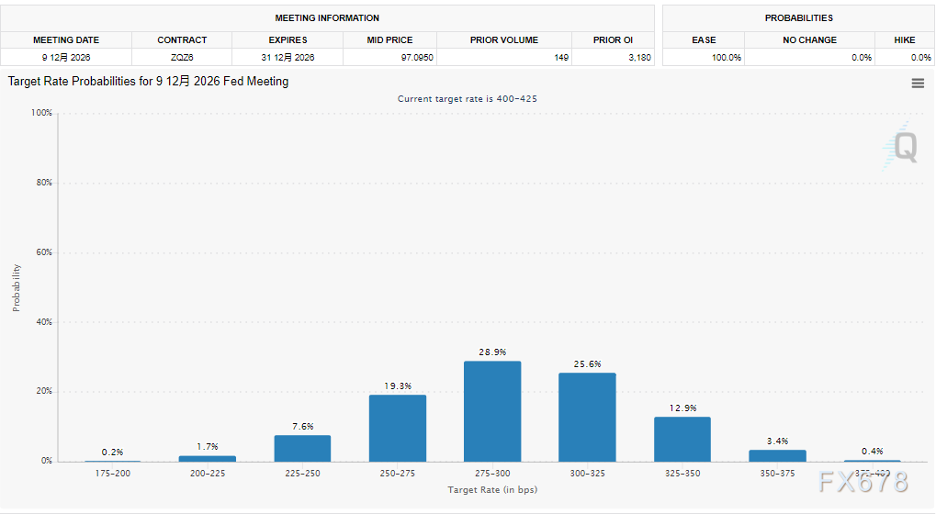Click the EASE probability header
Screen dimensions: 936x514
(704, 40)
